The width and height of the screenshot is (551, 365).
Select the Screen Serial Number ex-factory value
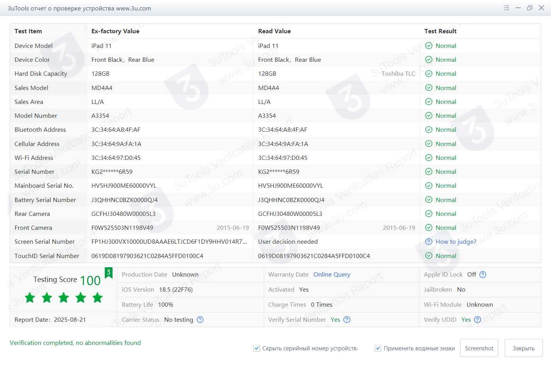pyautogui.click(x=169, y=242)
